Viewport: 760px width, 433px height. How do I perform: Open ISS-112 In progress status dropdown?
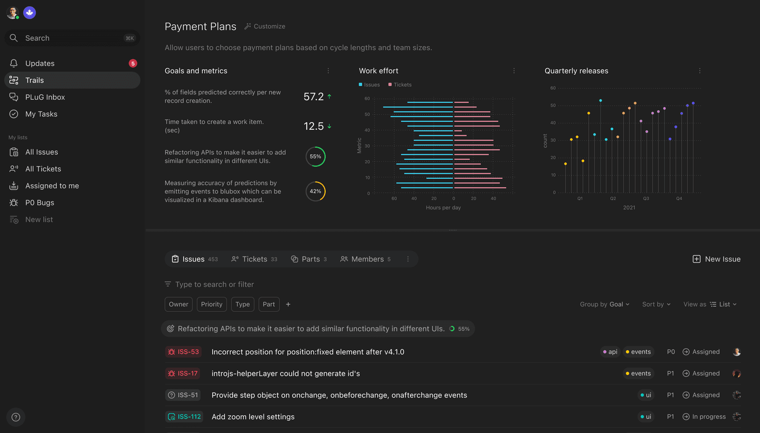(704, 417)
